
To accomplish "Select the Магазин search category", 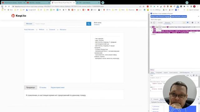I will (29, 24).
